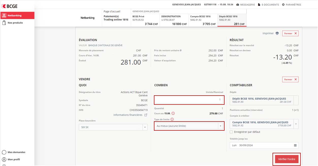Select the DEMONSTRATION account tab

tap(174, 20)
